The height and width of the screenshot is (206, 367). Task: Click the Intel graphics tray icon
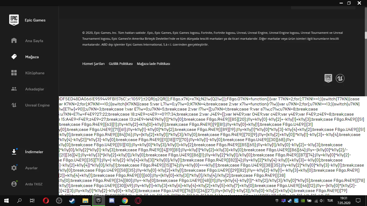click(296, 201)
